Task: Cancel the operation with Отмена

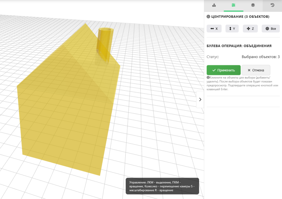Action: [256, 70]
